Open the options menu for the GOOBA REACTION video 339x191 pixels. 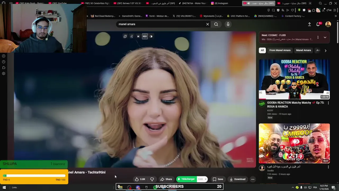coord(328,103)
